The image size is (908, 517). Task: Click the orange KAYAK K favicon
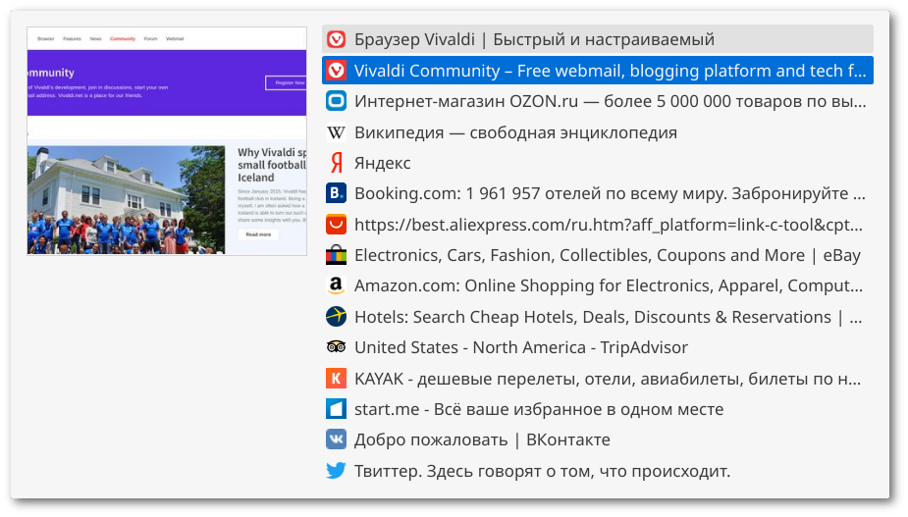336,378
